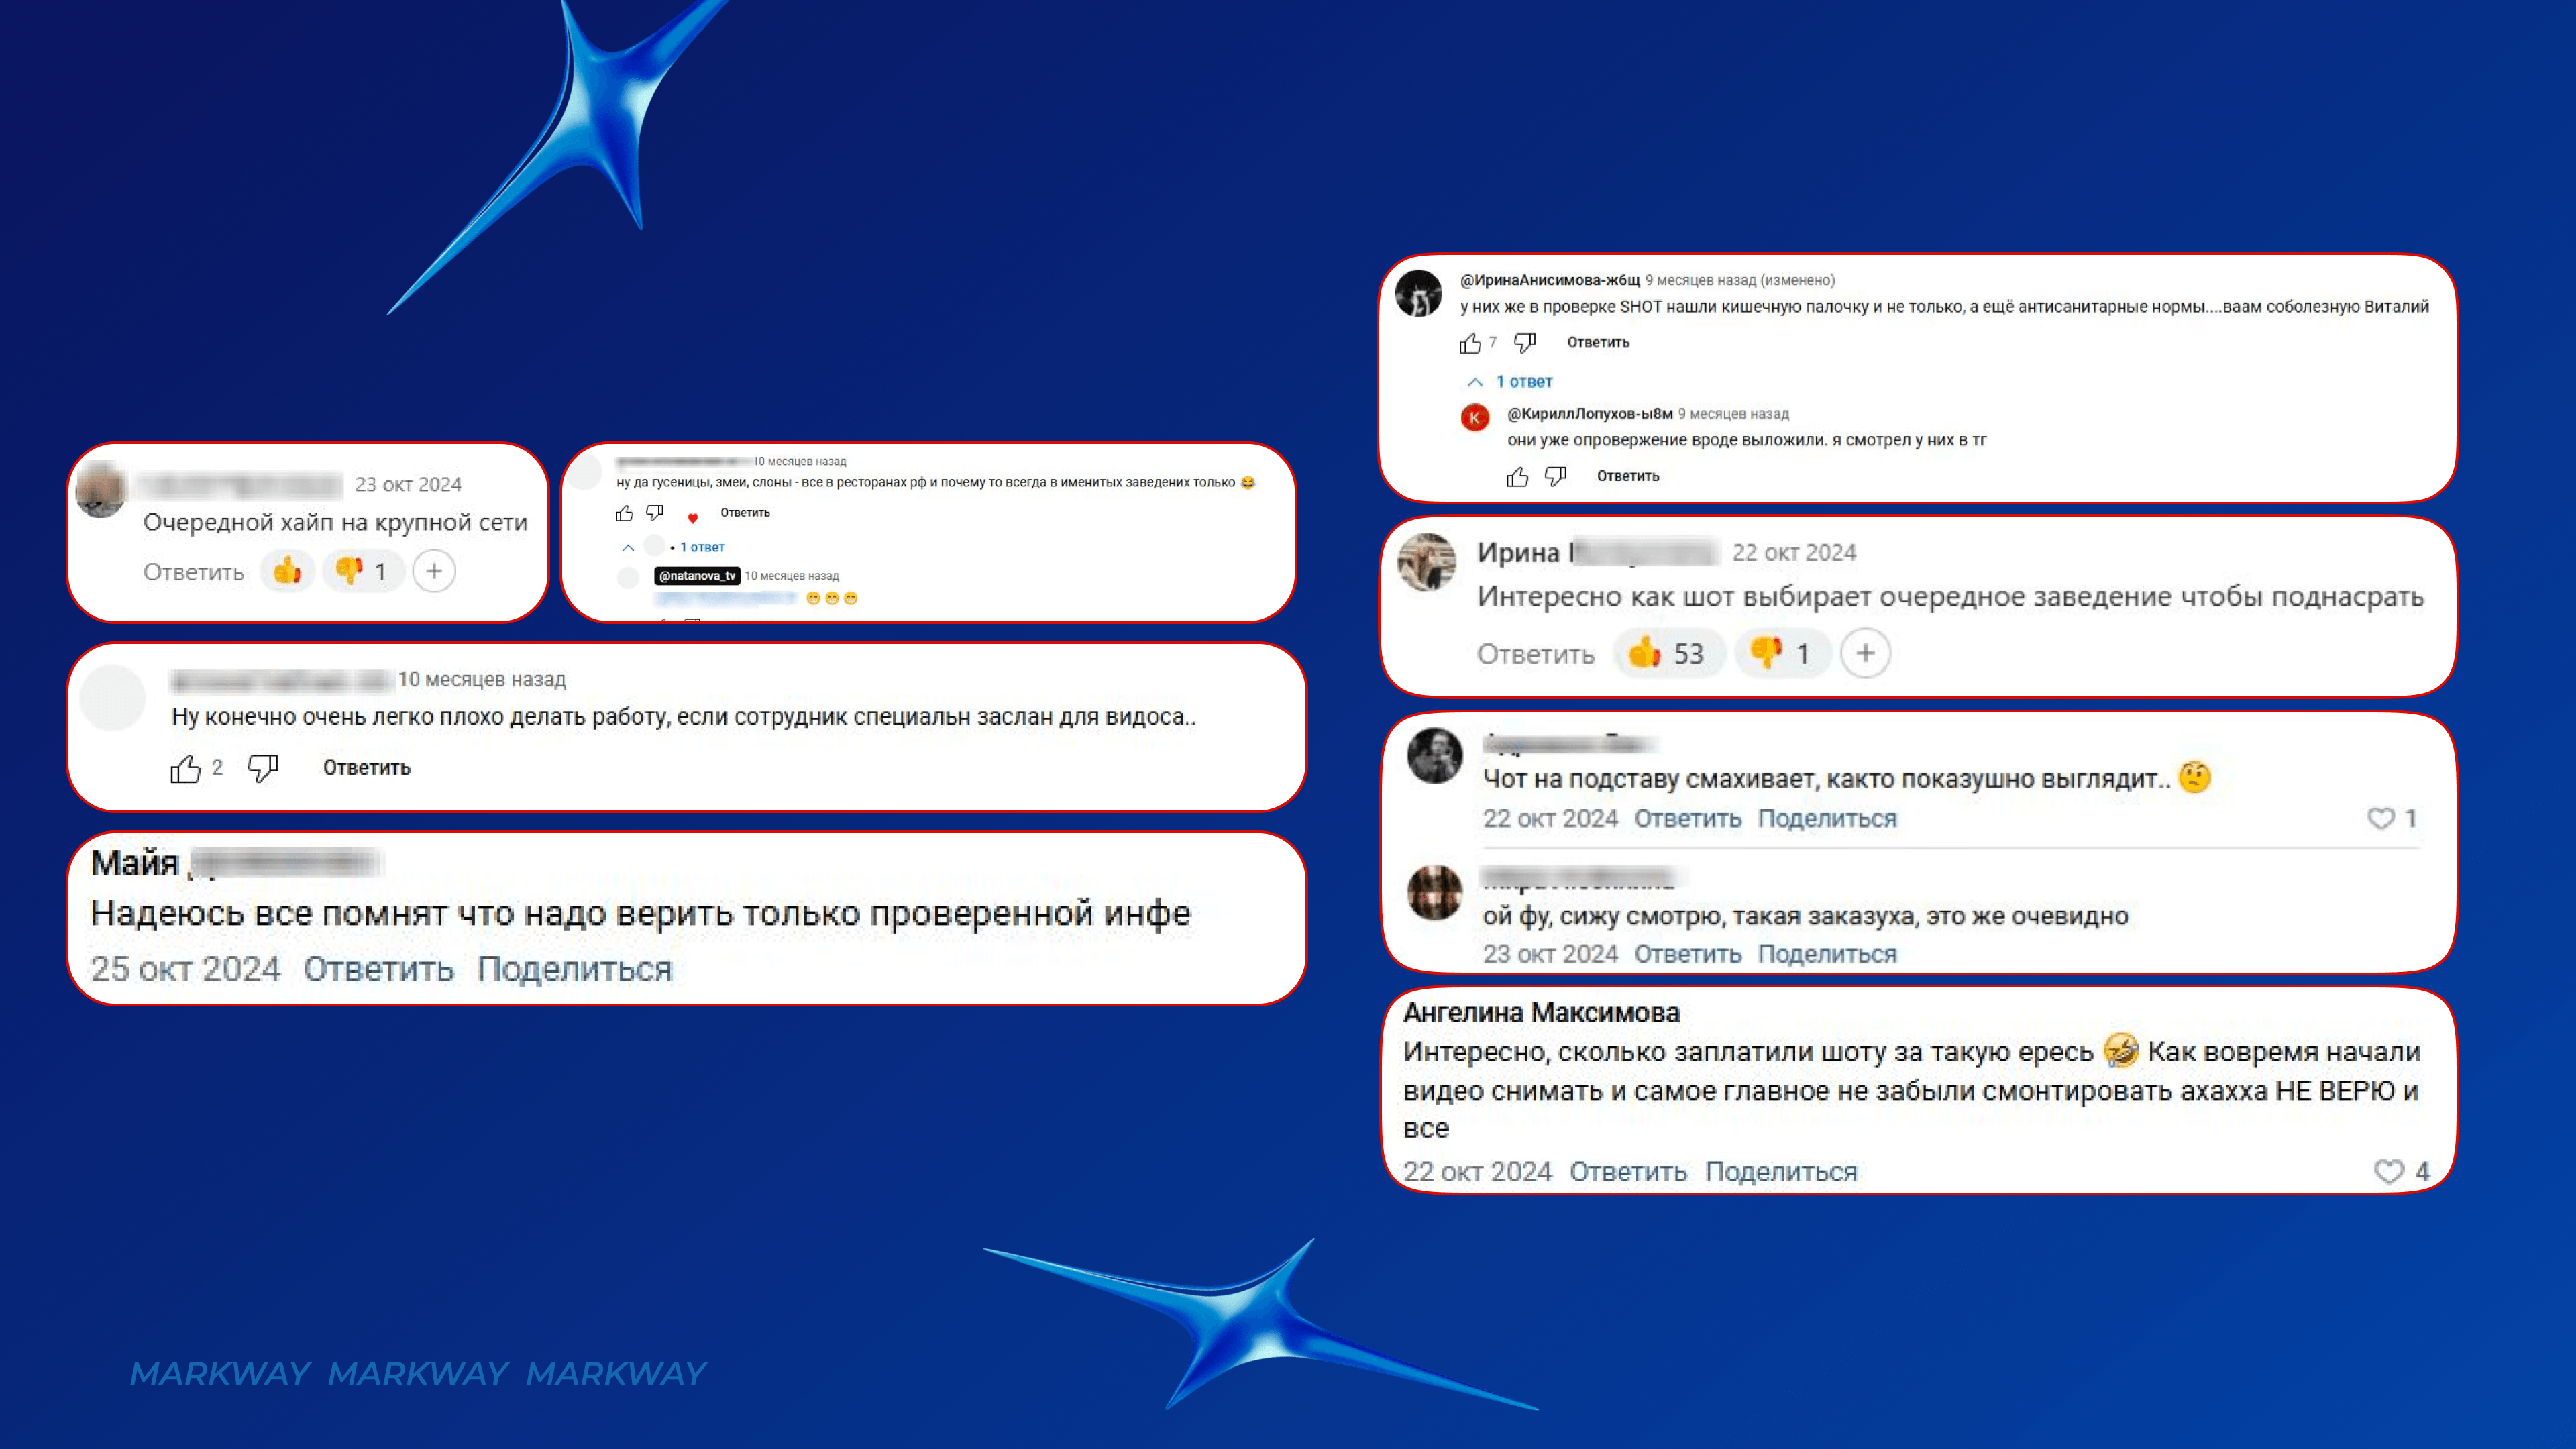Add reaction plus on Ирина's comment

pyautogui.click(x=1865, y=653)
